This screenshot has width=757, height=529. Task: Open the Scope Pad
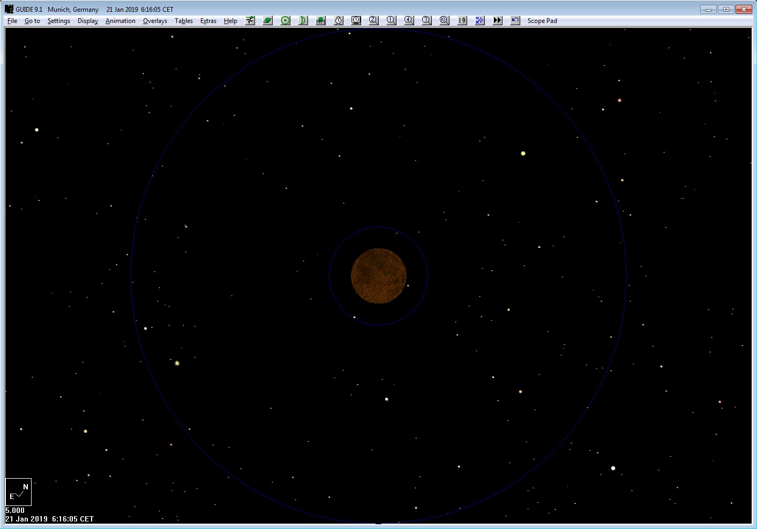(542, 21)
